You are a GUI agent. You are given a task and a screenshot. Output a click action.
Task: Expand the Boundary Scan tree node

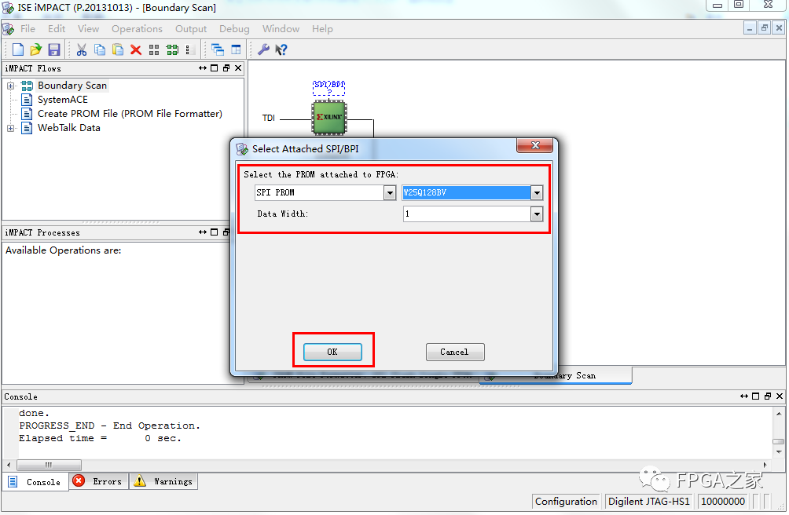[10, 86]
